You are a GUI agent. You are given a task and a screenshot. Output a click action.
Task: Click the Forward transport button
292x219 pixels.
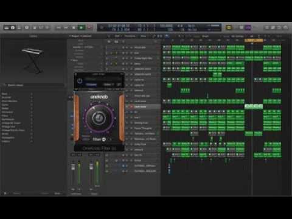(x=66, y=27)
